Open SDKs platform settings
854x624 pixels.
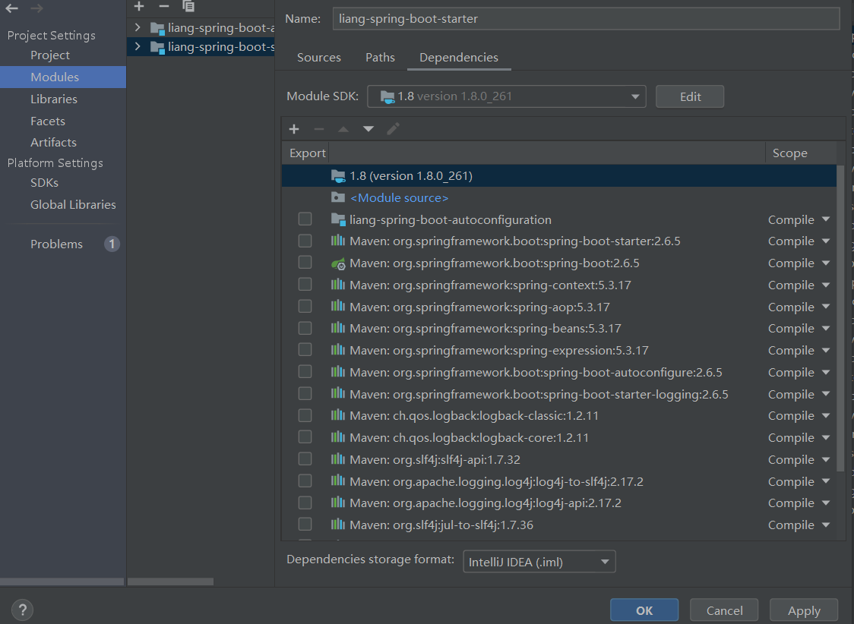click(x=44, y=182)
